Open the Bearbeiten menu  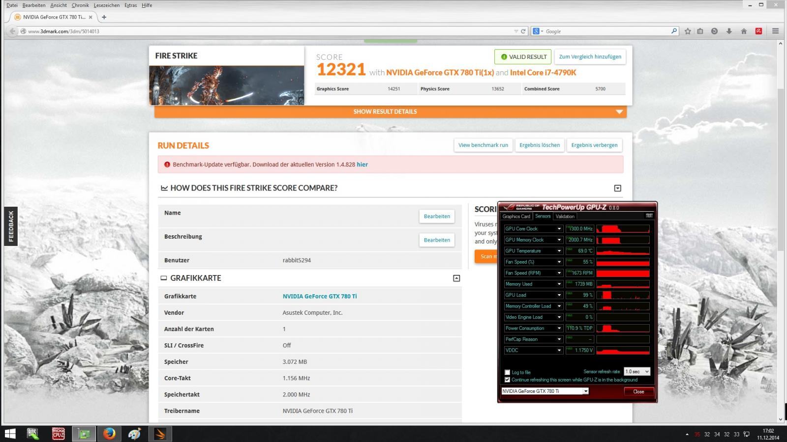click(34, 5)
